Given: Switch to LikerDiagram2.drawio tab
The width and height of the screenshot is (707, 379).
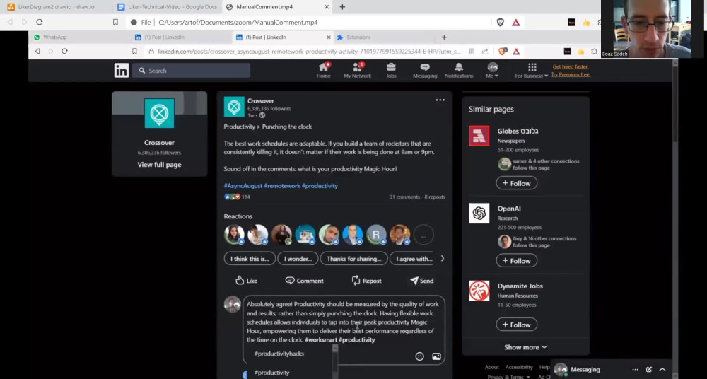Looking at the screenshot, I should coord(55,7).
